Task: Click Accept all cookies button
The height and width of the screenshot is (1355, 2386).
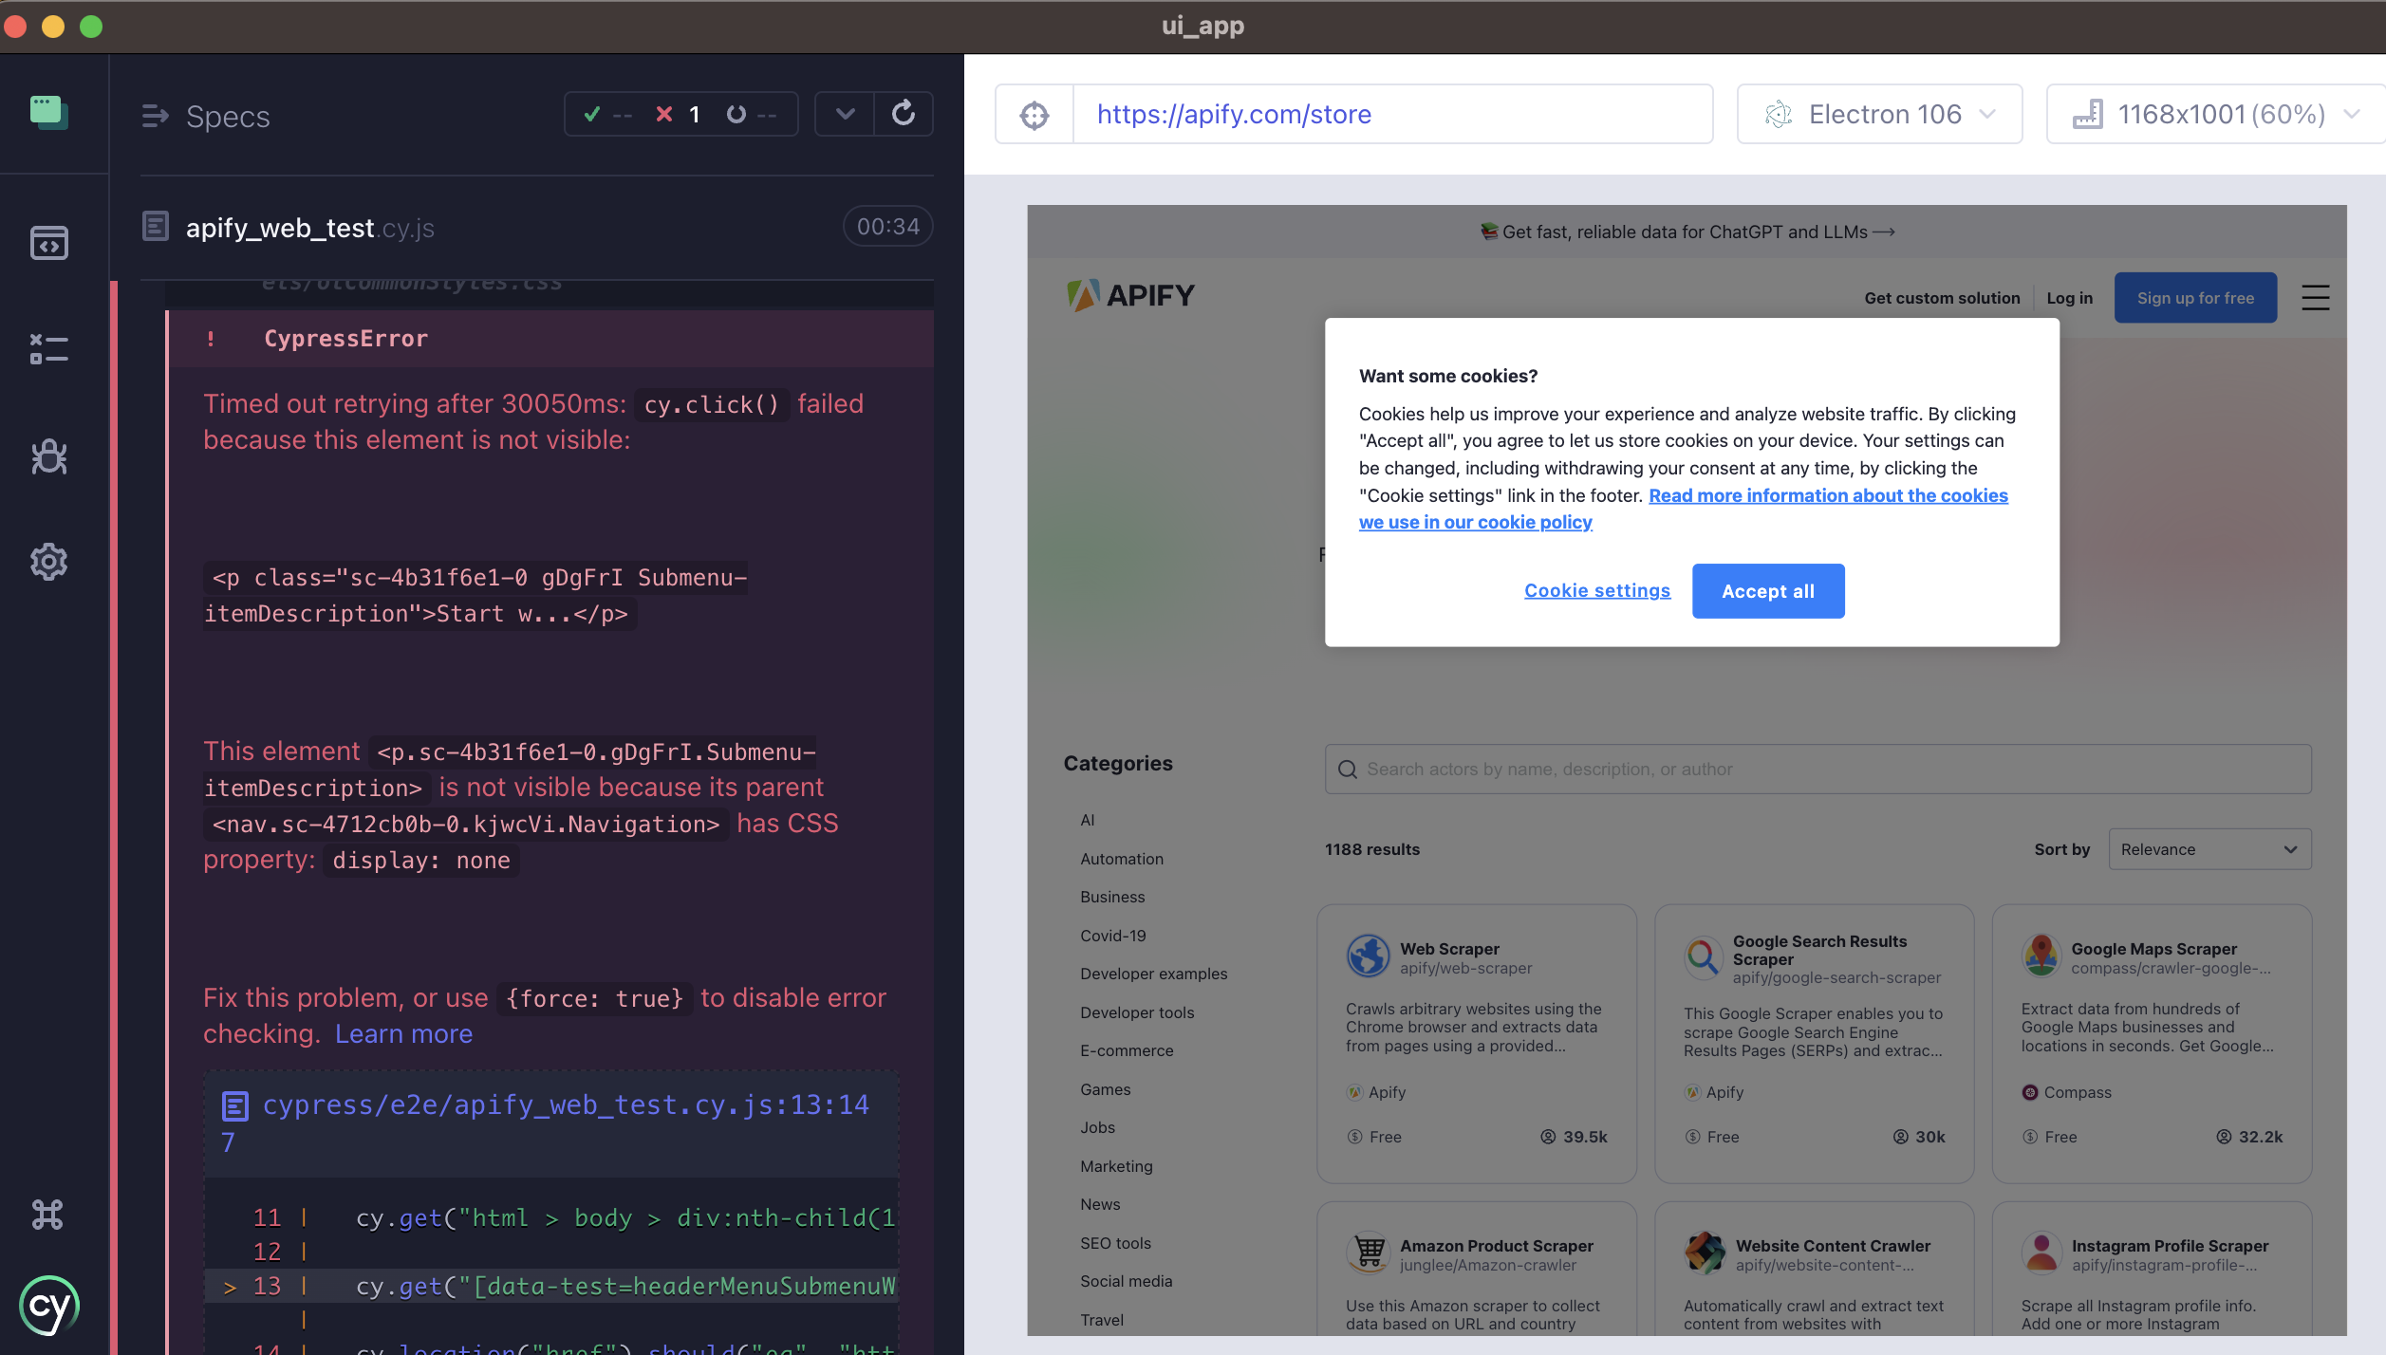Action: (x=1767, y=591)
